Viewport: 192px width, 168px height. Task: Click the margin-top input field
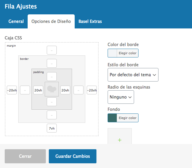tap(52, 50)
